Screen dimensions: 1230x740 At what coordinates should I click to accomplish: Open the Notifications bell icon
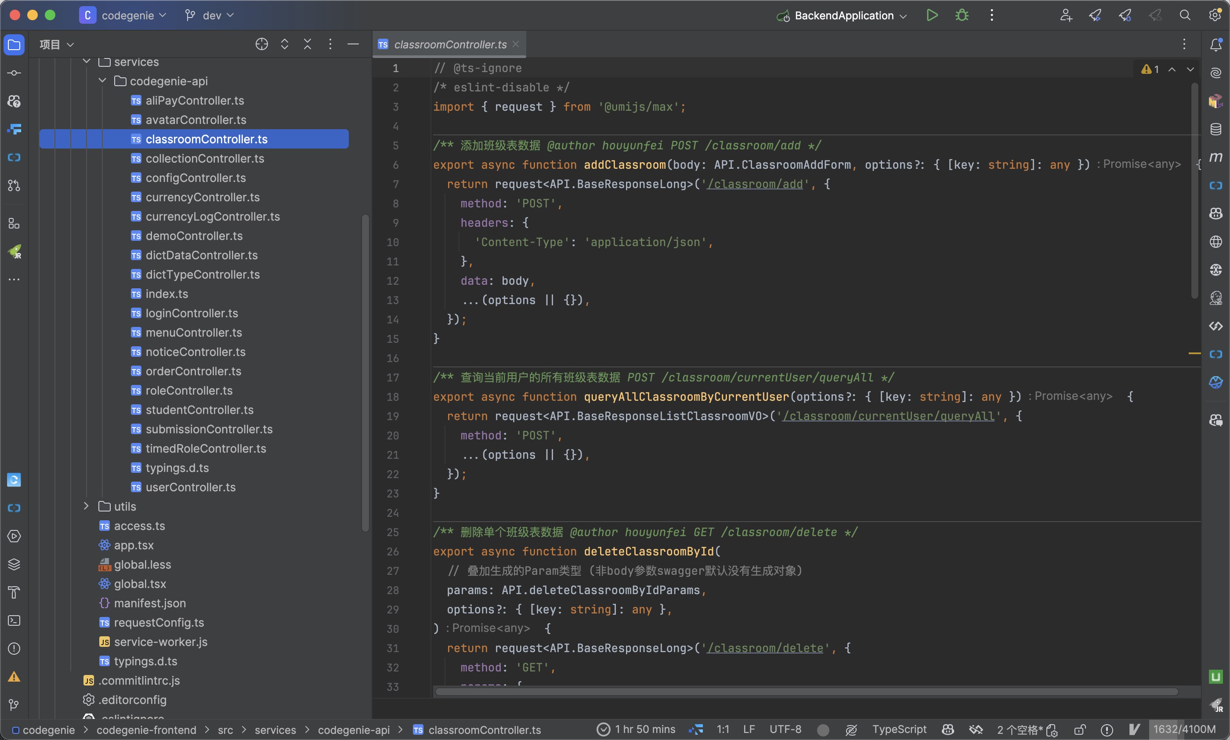[1216, 45]
